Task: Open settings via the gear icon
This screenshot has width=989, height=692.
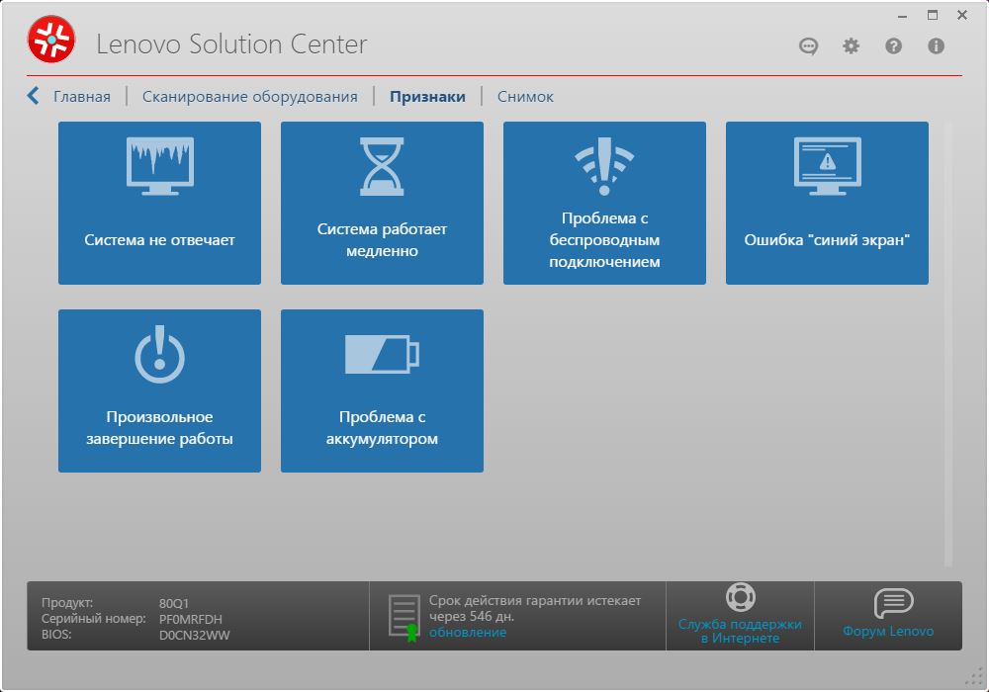Action: pyautogui.click(x=851, y=46)
